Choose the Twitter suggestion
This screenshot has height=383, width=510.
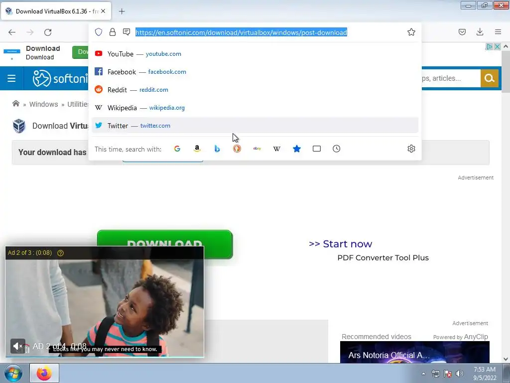coord(255,125)
